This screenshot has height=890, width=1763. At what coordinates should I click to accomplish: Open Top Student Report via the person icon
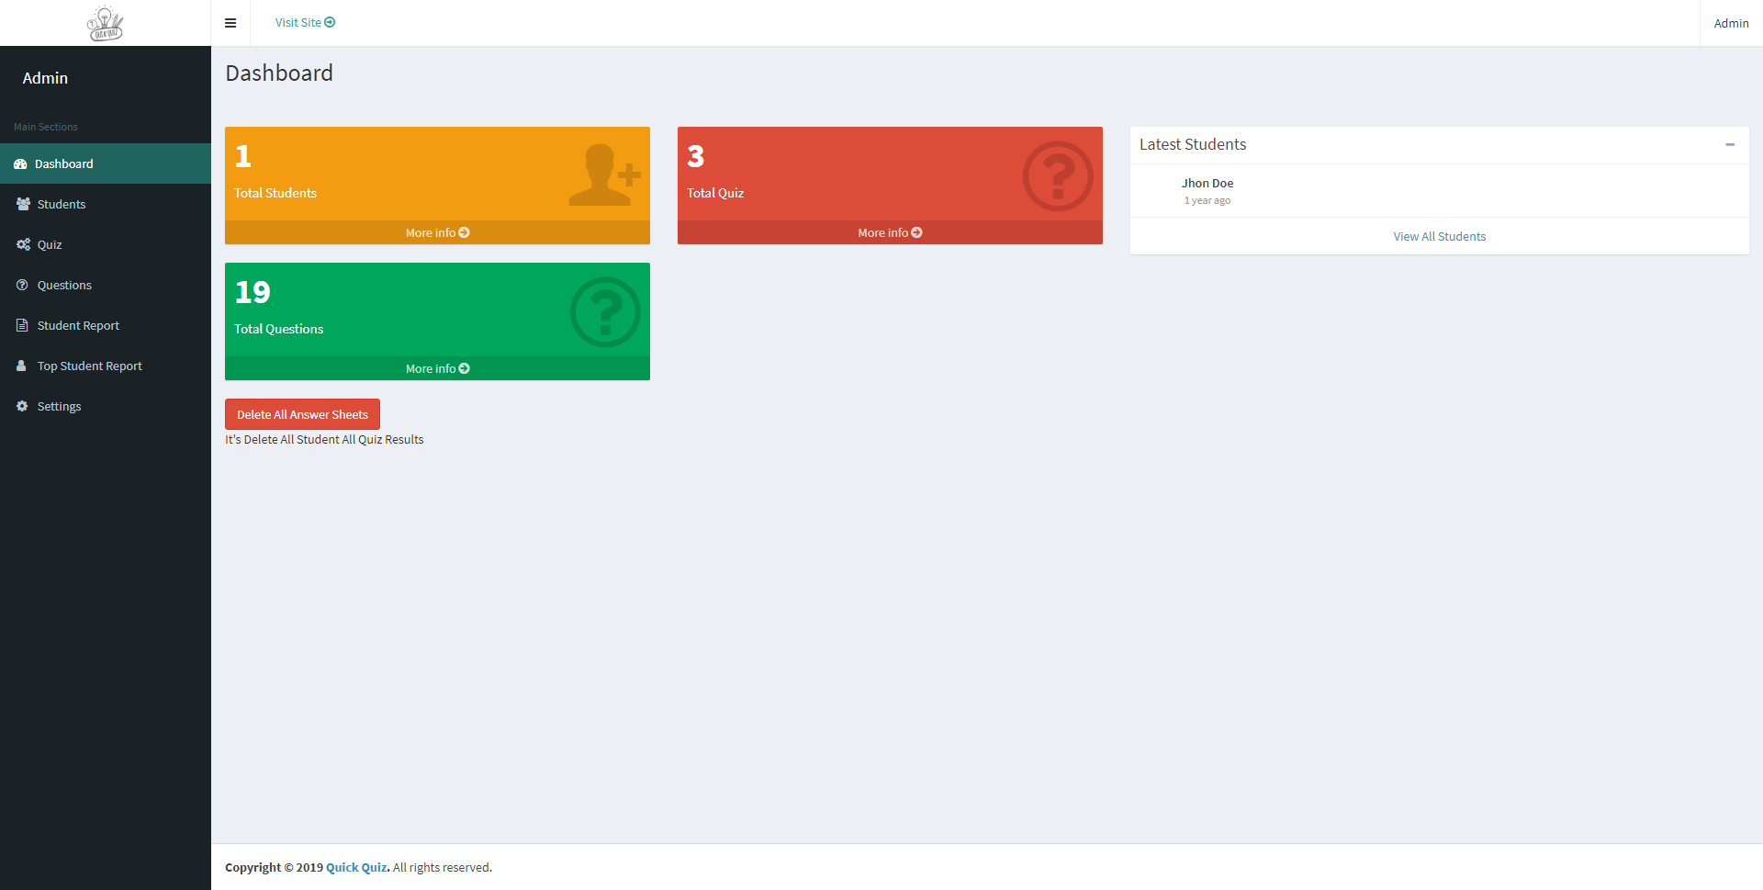21,366
